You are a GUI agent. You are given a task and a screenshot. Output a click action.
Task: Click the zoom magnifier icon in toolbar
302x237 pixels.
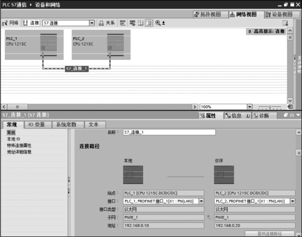coord(158,23)
